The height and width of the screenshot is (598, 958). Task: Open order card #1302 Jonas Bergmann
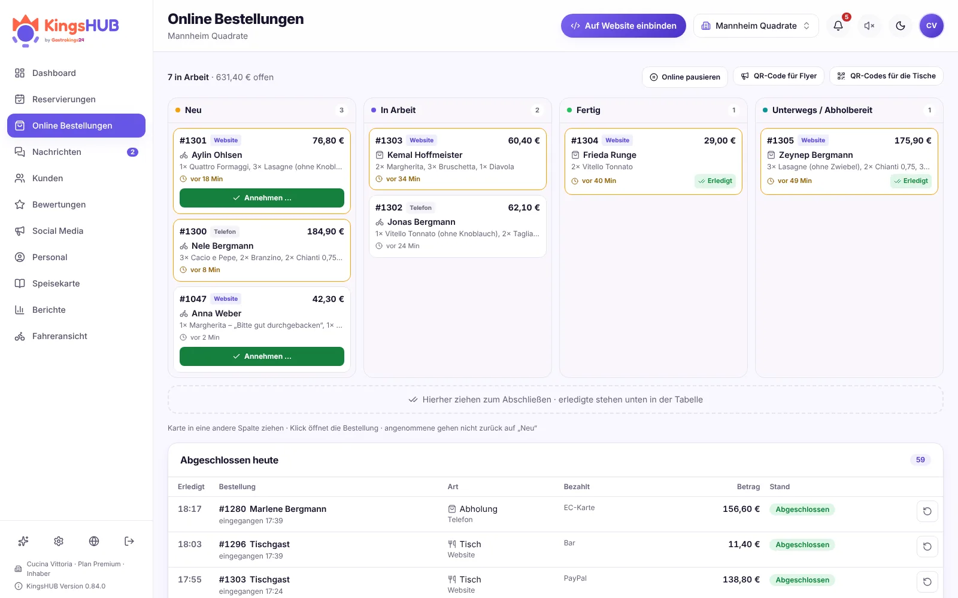(x=457, y=227)
